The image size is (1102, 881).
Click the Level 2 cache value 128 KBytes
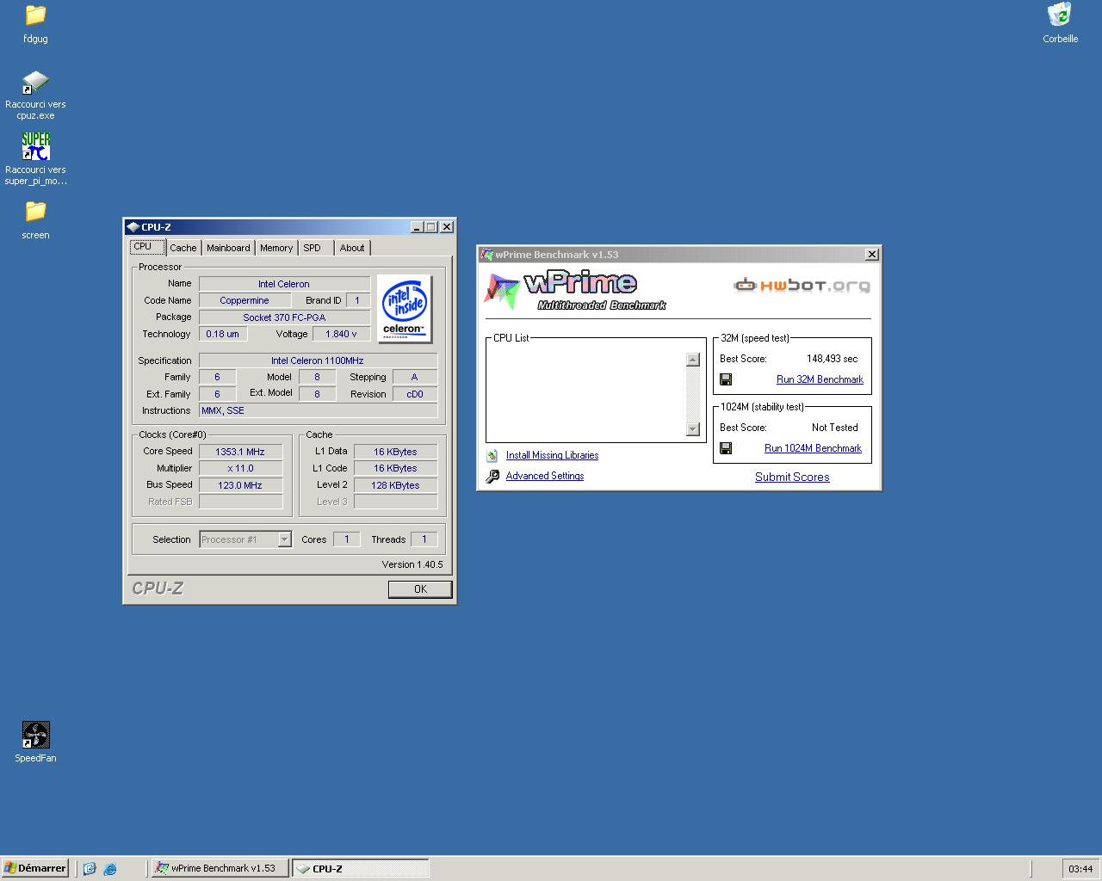pos(395,485)
